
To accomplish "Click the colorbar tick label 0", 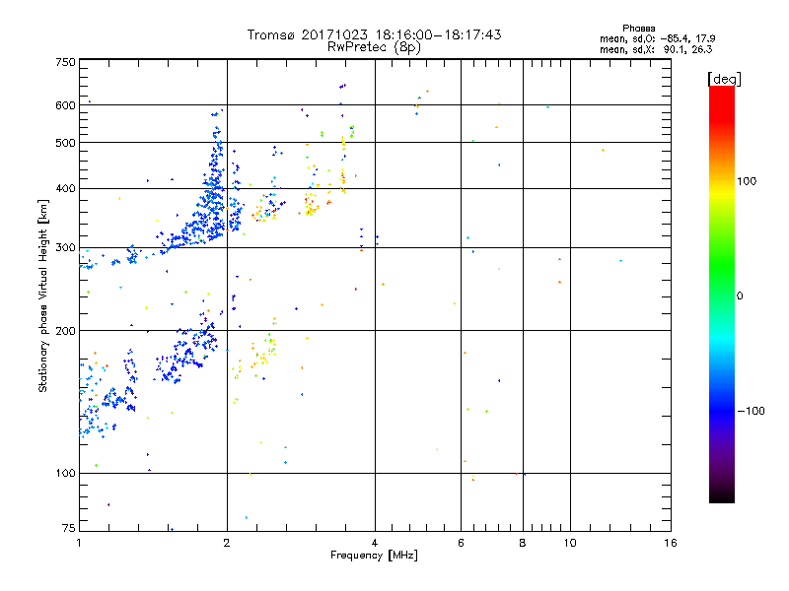I will (743, 295).
